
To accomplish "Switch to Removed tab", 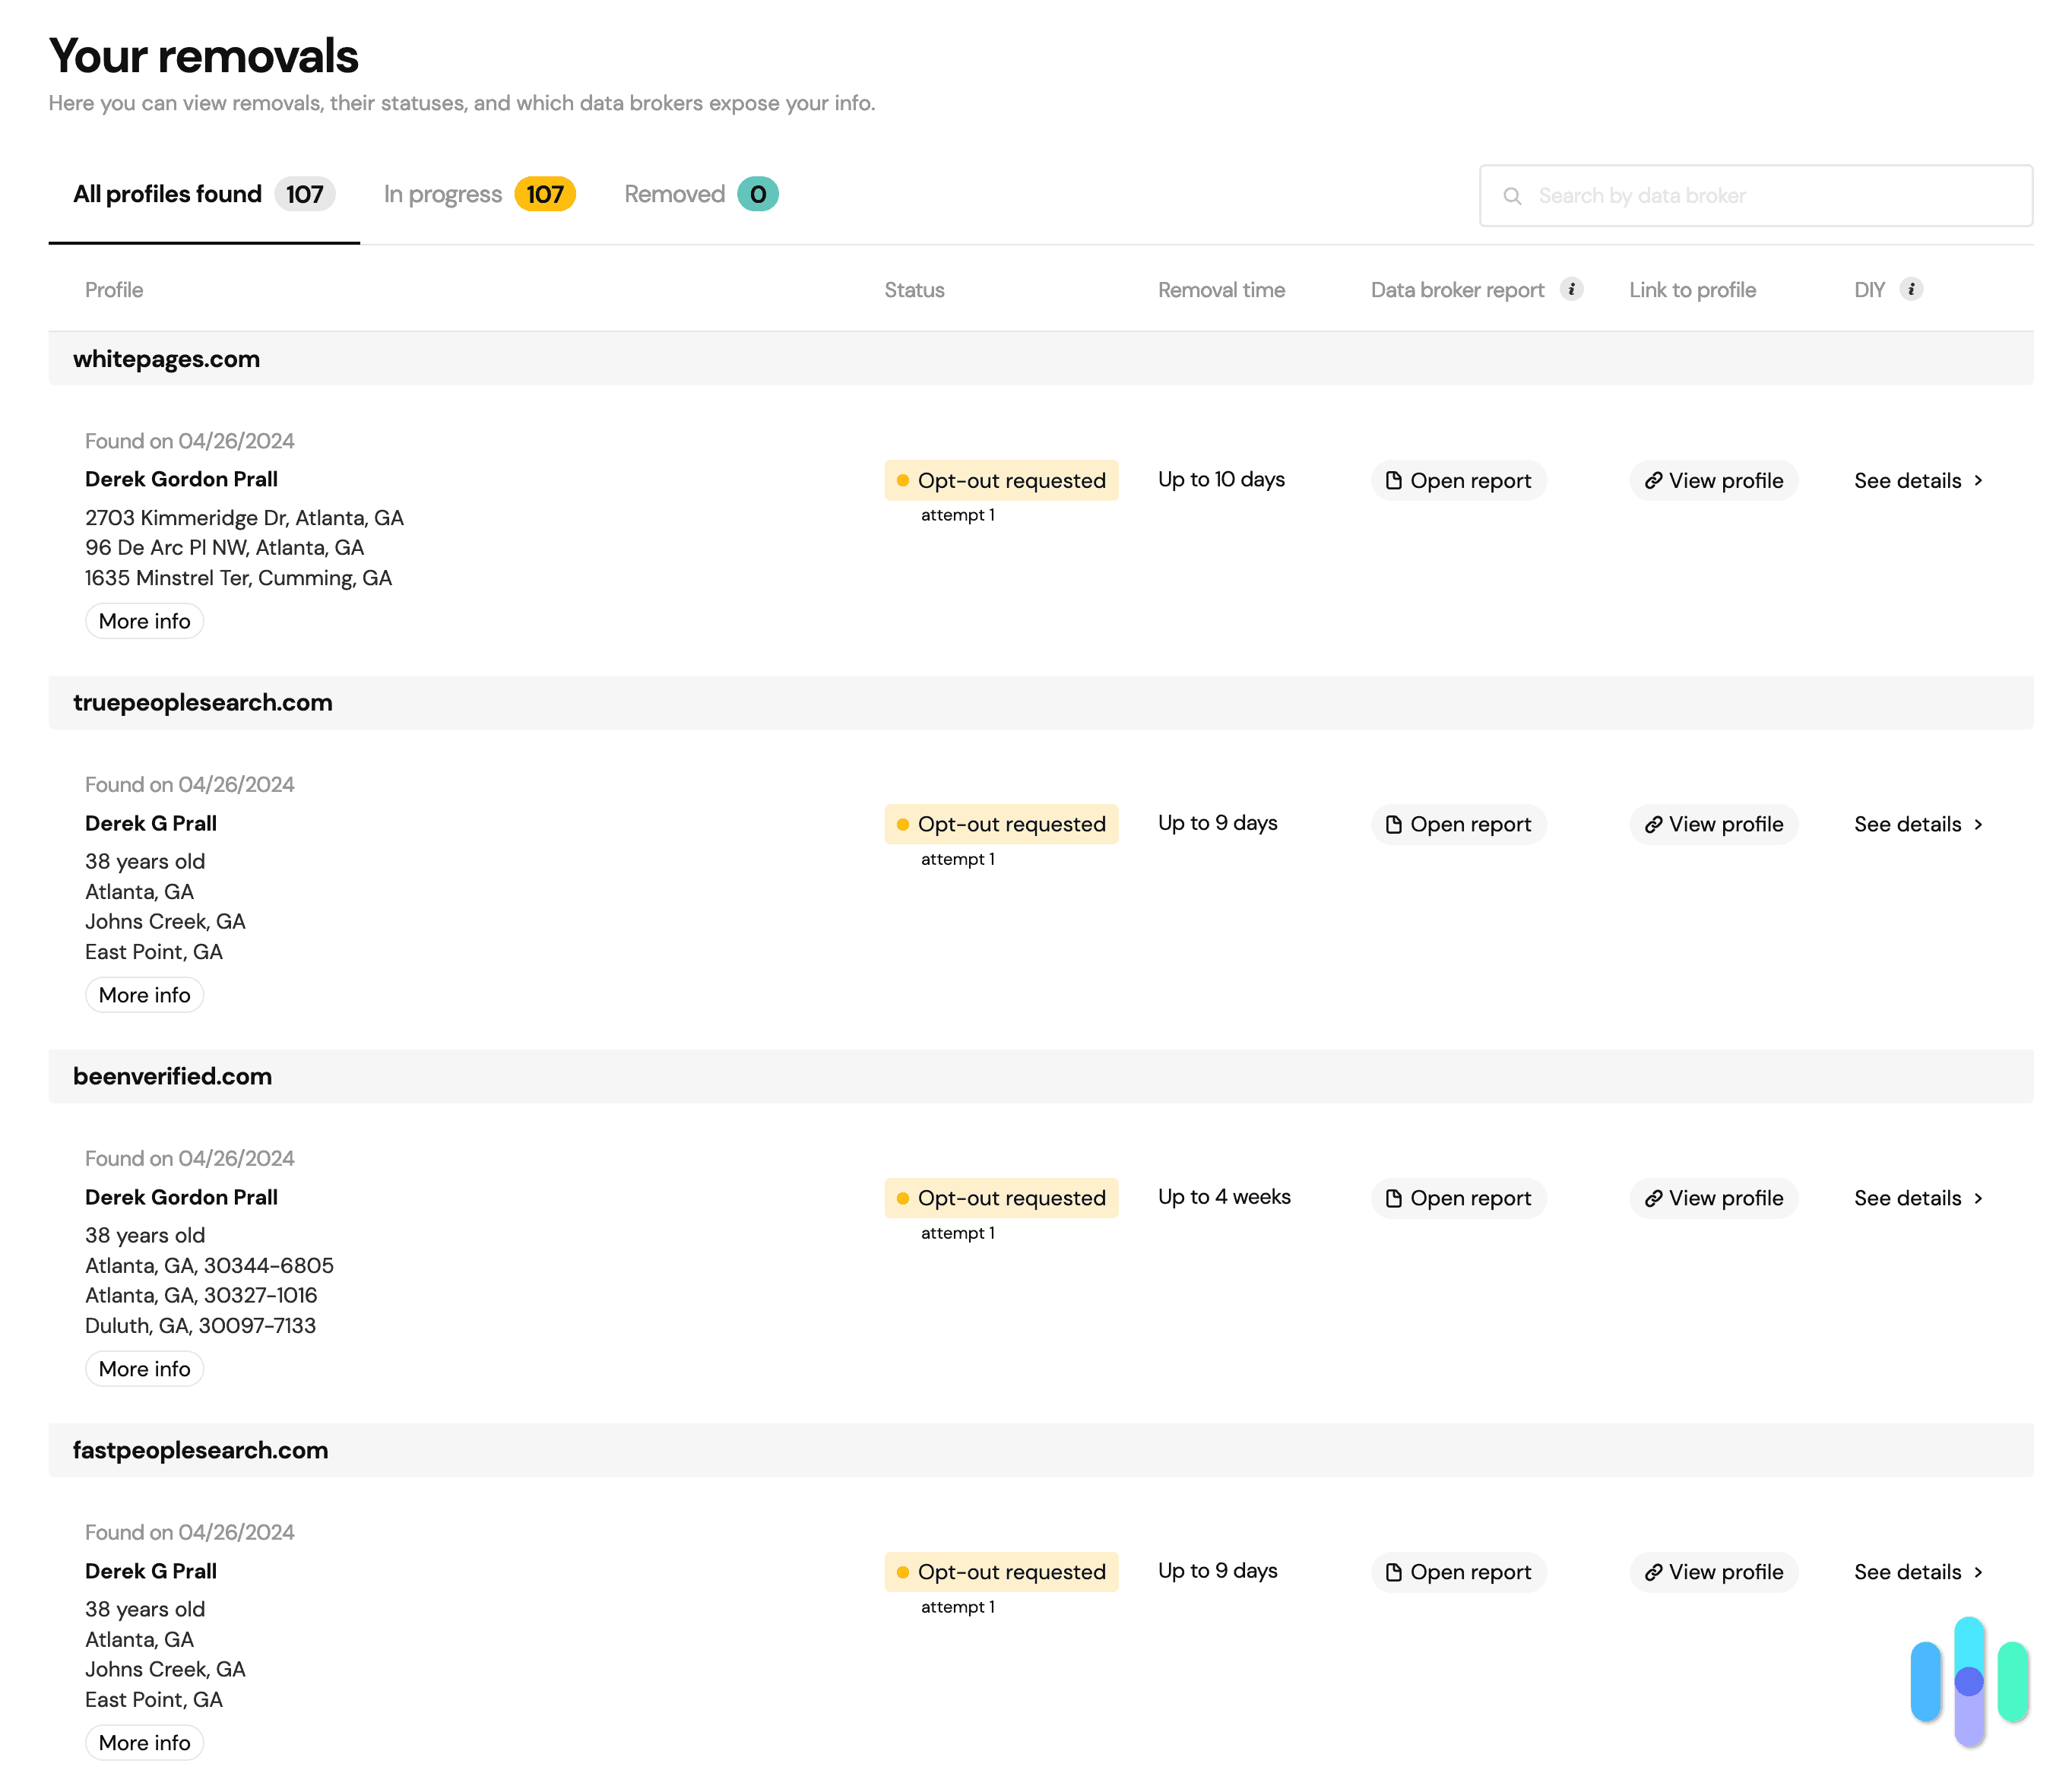I will point(701,194).
